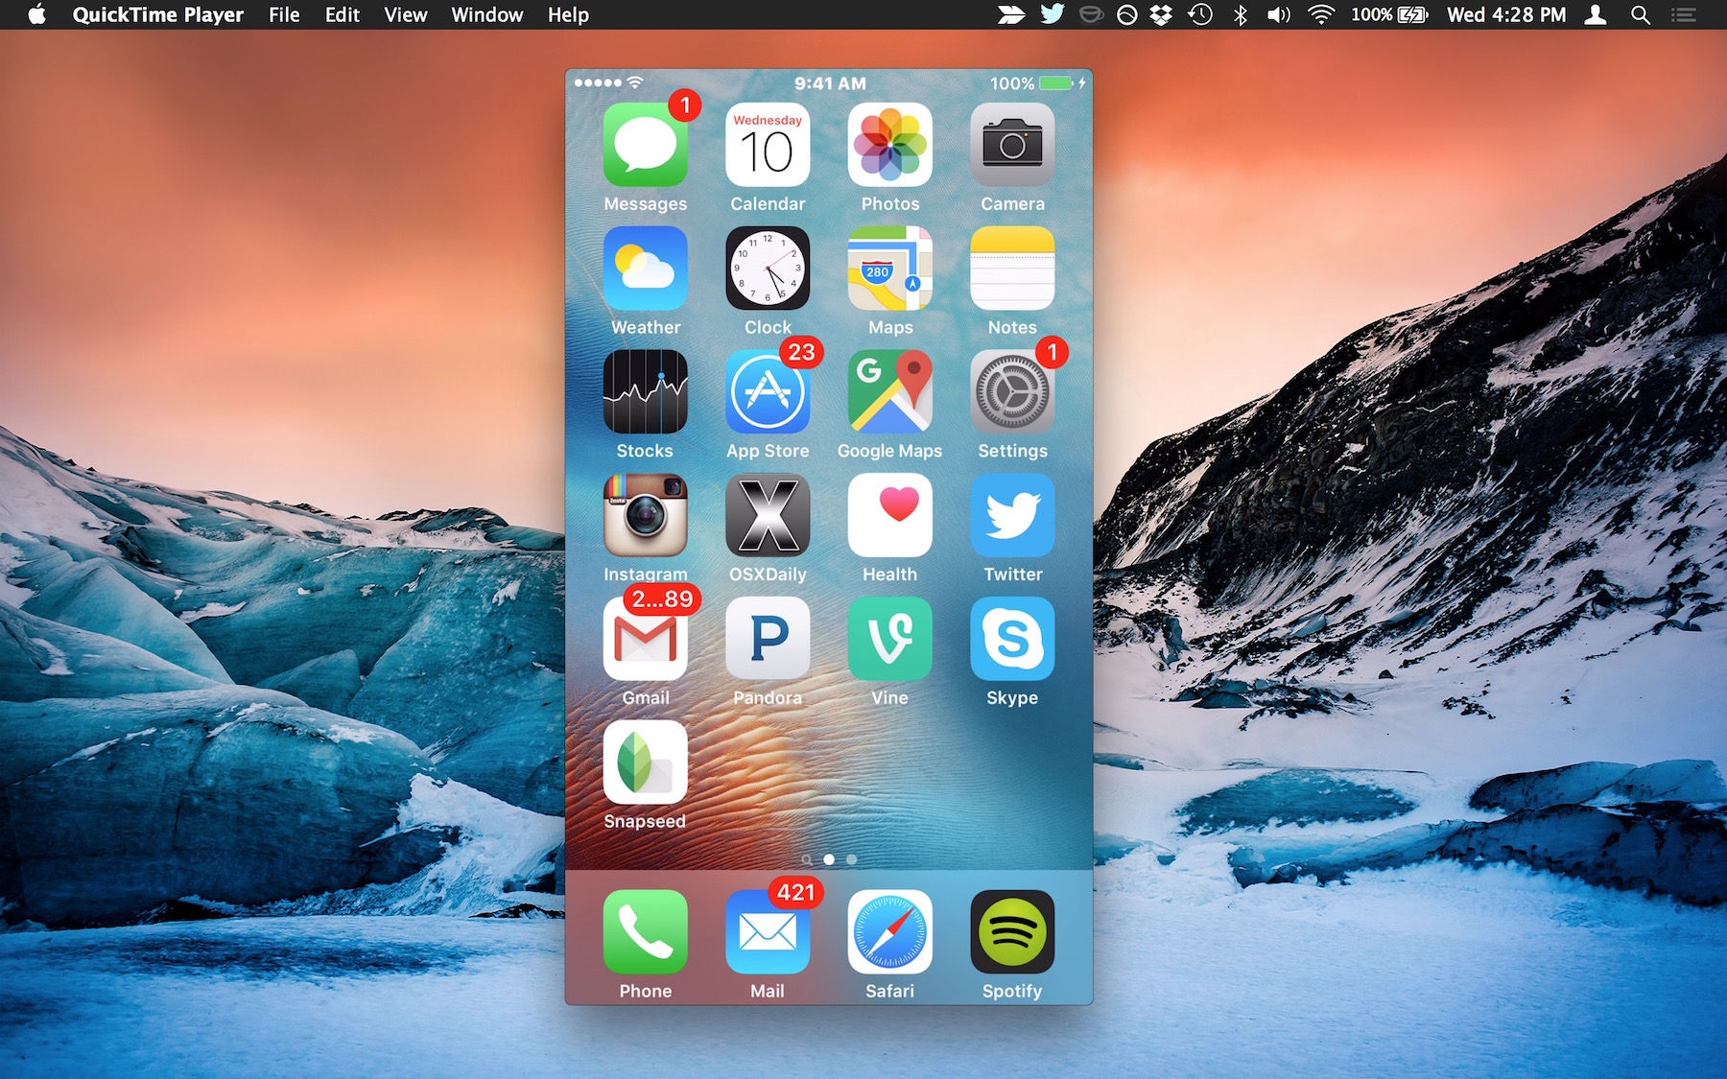Open Mail app with 421 unread
The image size is (1727, 1079).
(x=768, y=932)
